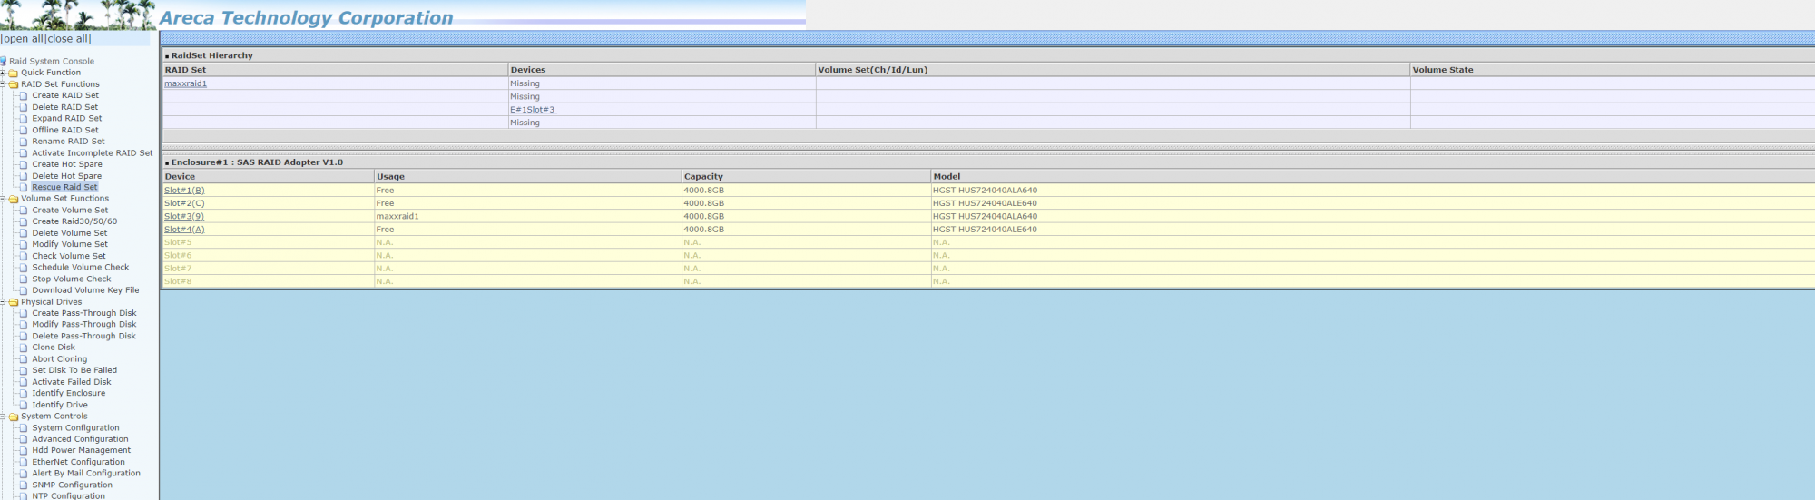Click the page icon beside System Configuration
1815x500 pixels.
[x=24, y=428]
